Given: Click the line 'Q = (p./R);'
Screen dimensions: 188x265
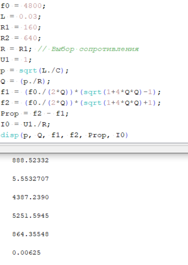Looking at the screenshot, I should click(x=25, y=82).
